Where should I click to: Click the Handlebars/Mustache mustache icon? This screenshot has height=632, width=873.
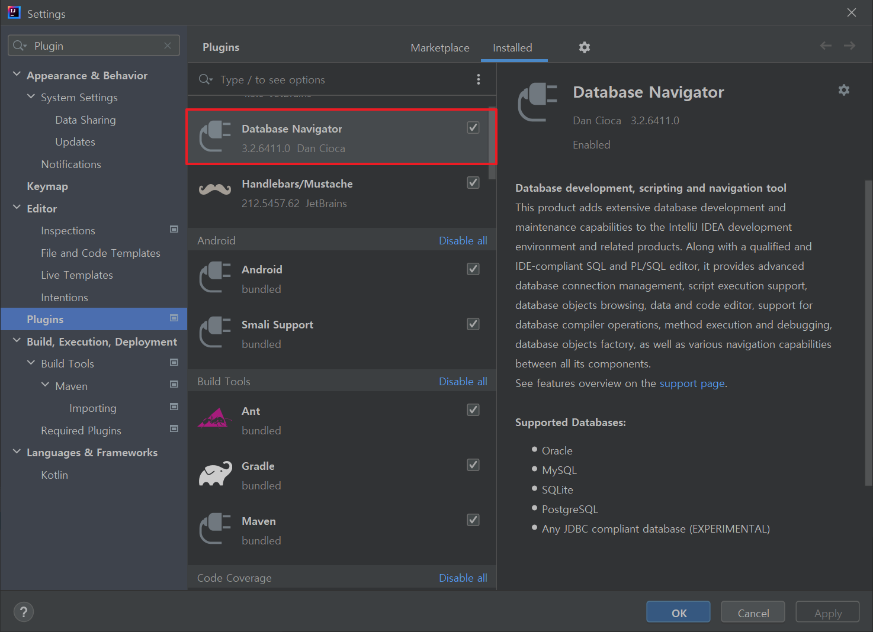[215, 189]
